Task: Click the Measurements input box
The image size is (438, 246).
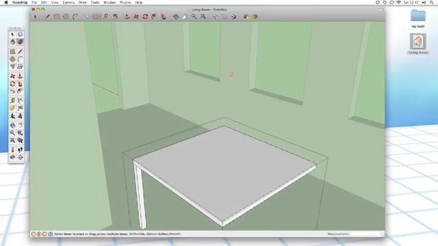Action: pyautogui.click(x=366, y=234)
